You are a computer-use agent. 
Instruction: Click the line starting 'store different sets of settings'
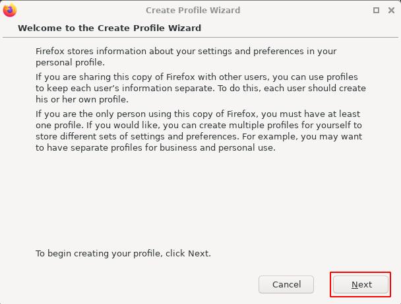click(x=199, y=136)
